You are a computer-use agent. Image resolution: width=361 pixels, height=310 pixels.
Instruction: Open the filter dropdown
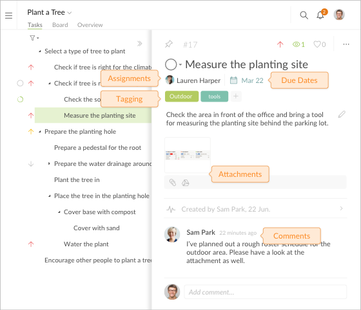click(34, 38)
